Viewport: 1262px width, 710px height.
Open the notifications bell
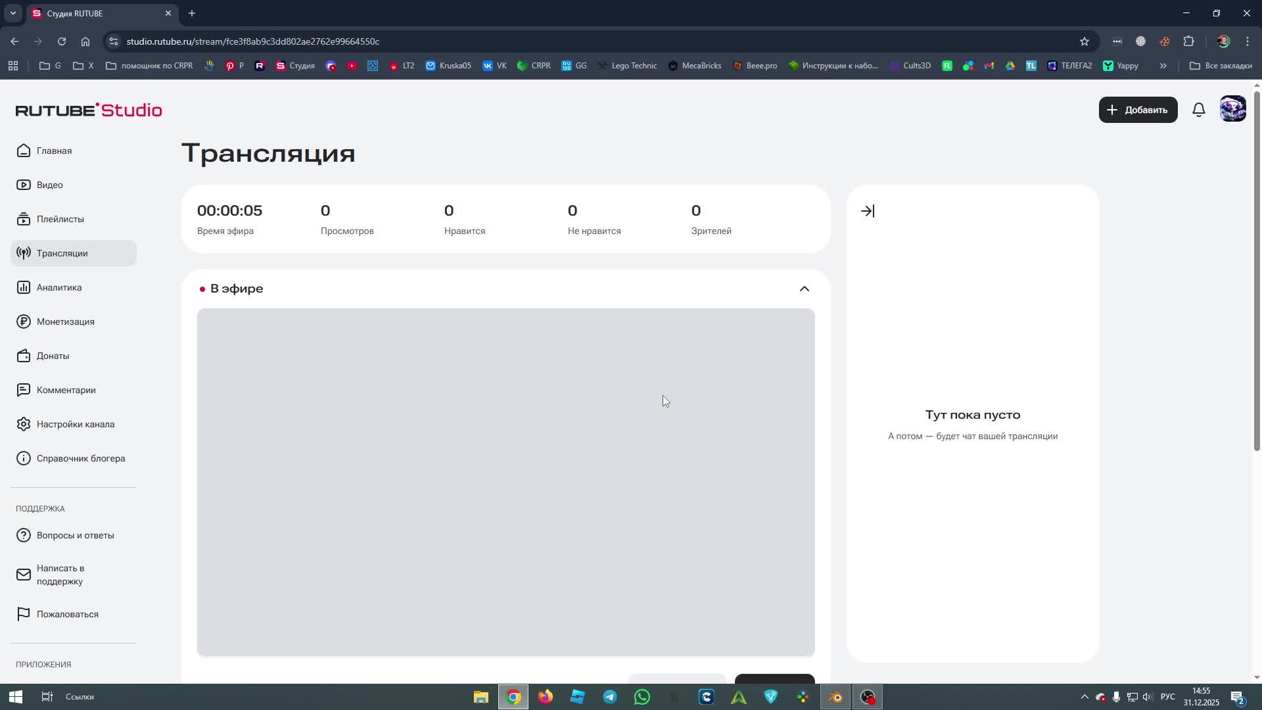tap(1199, 110)
